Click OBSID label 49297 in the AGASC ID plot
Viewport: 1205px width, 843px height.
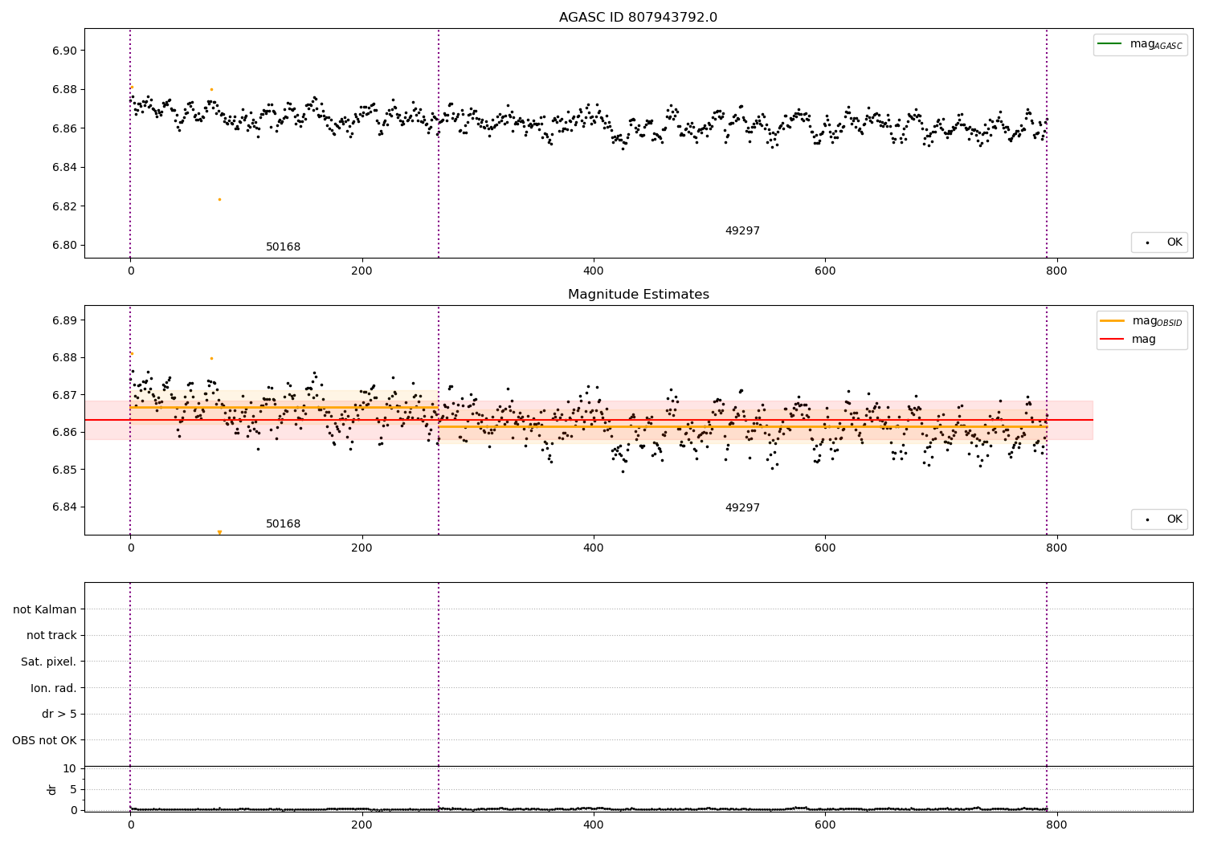742,230
